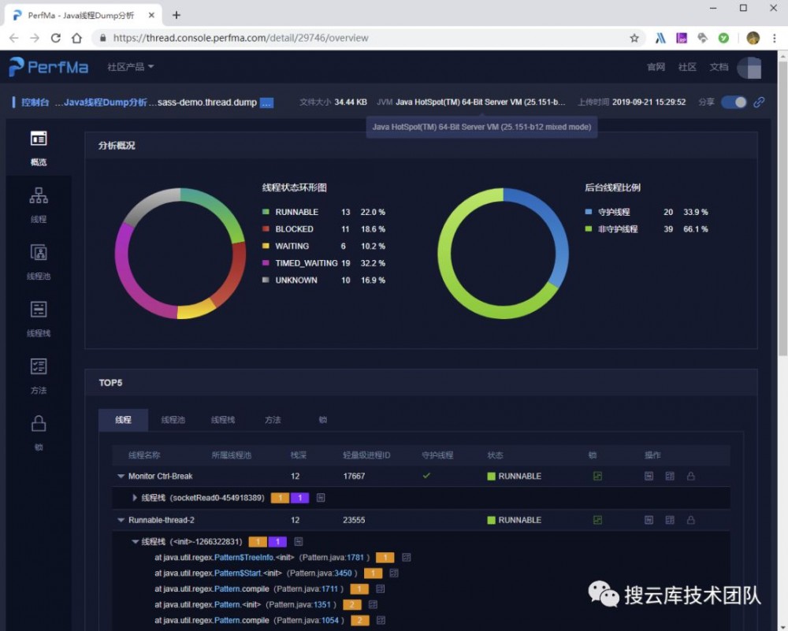The height and width of the screenshot is (631, 788).
Task: Open the 社区产品 dropdown menu
Action: click(128, 67)
